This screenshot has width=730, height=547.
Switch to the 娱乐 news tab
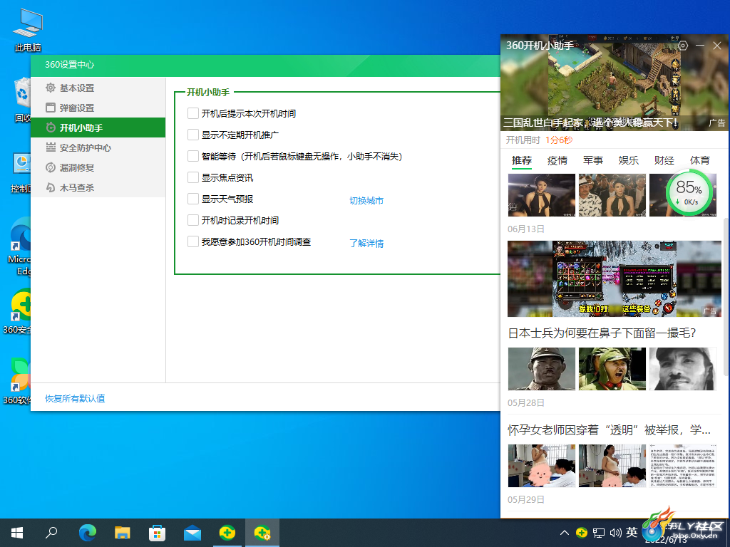click(629, 160)
